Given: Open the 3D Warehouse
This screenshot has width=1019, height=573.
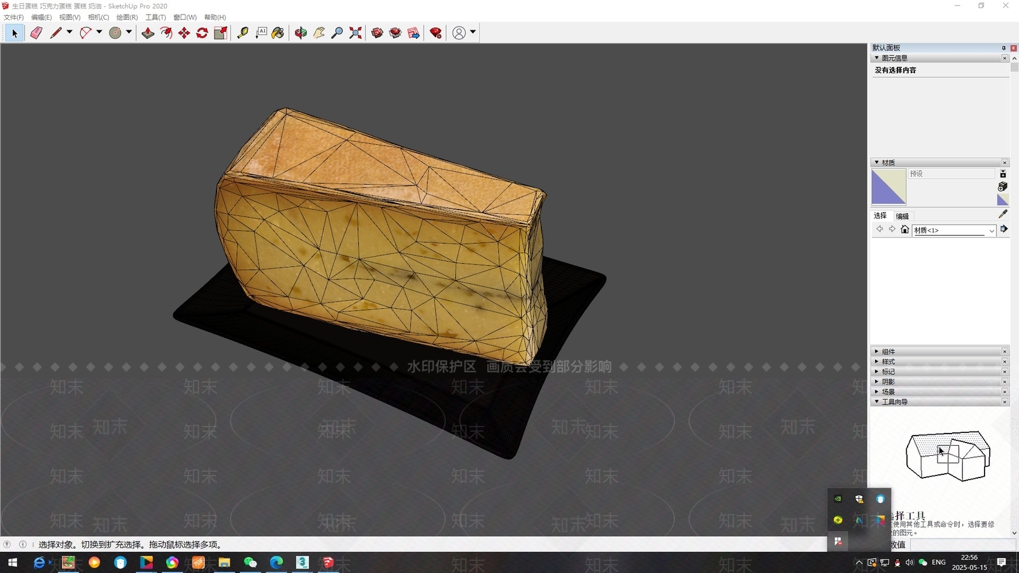Looking at the screenshot, I should click(x=377, y=33).
